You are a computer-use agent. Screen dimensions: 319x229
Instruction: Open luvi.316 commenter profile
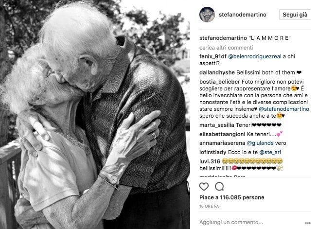click(210, 161)
